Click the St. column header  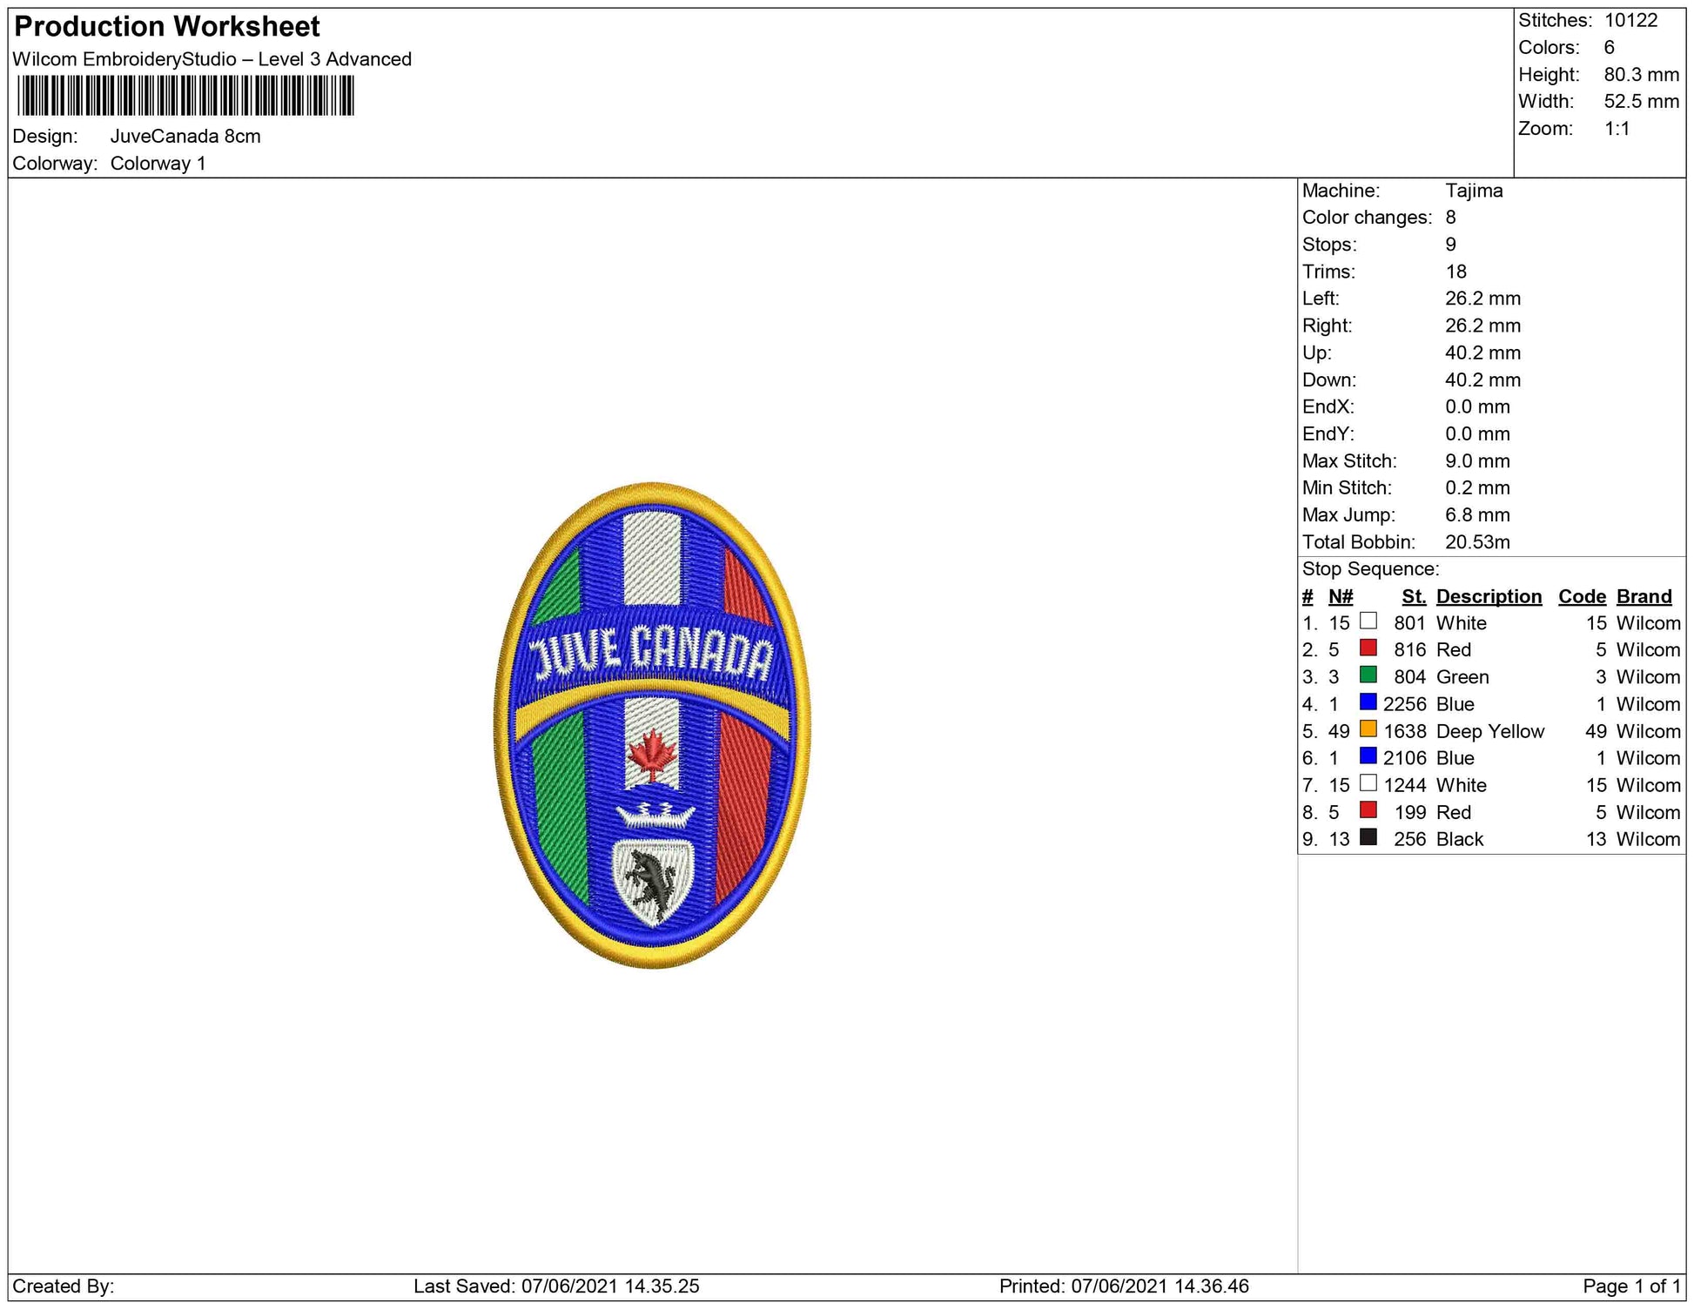(x=1414, y=596)
